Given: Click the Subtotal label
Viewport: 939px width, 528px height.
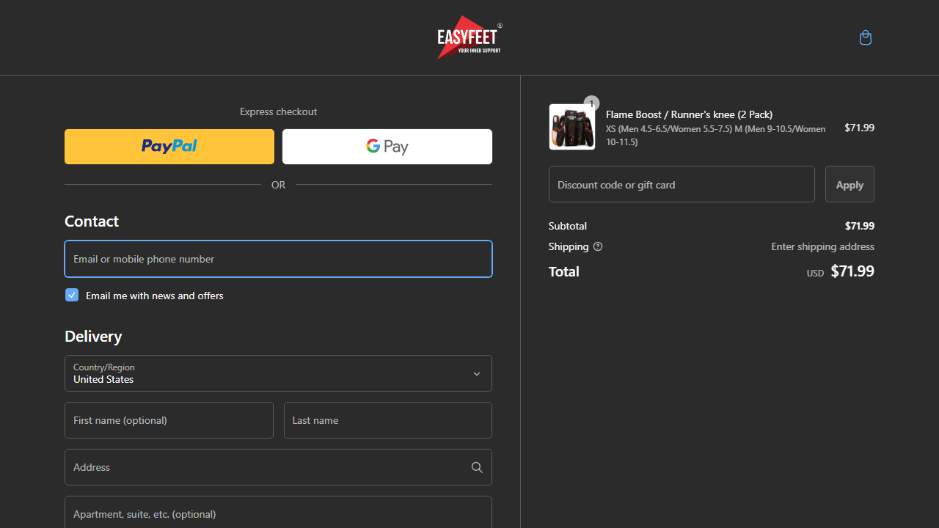Looking at the screenshot, I should coord(568,226).
